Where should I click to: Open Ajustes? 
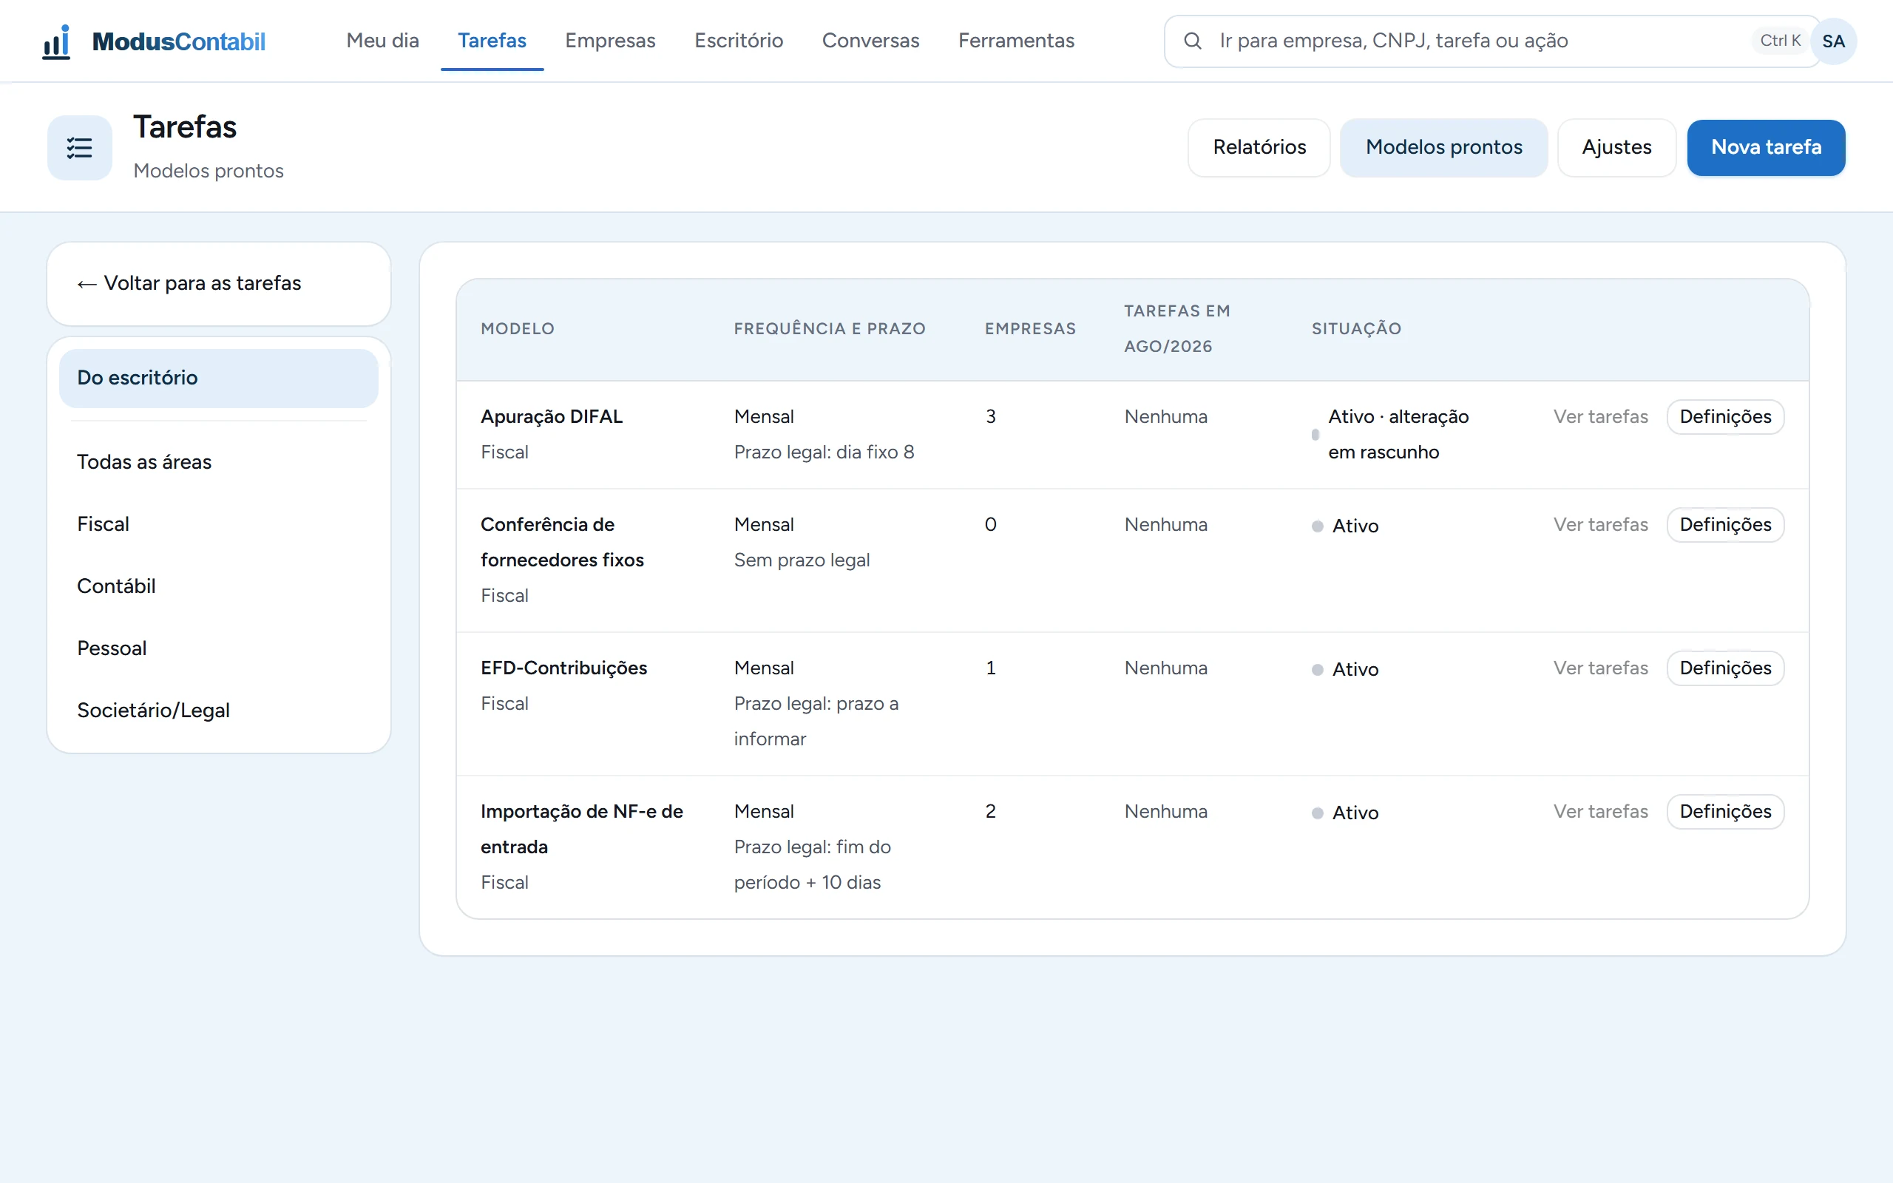pyautogui.click(x=1616, y=147)
